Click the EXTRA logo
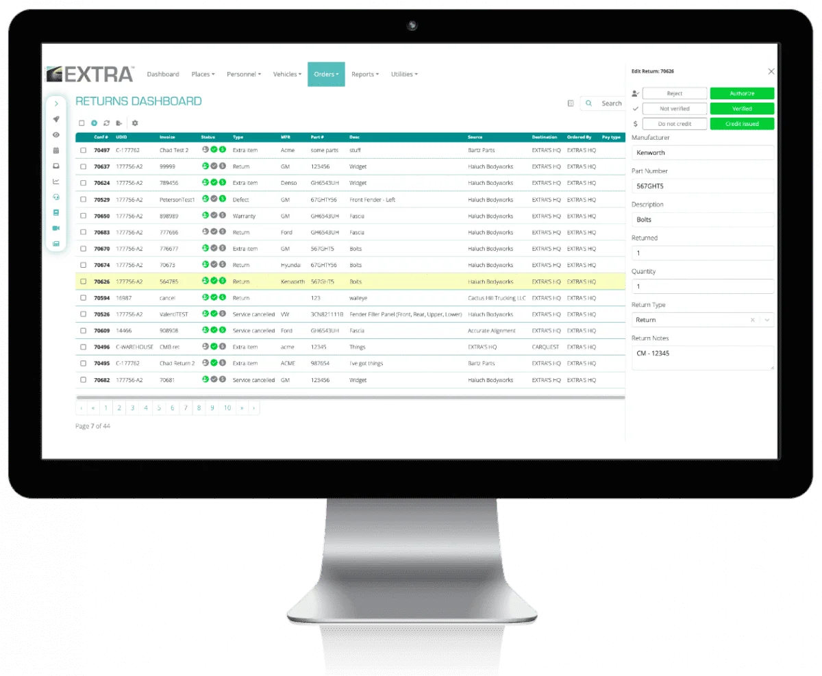The height and width of the screenshot is (676, 822). tap(90, 74)
